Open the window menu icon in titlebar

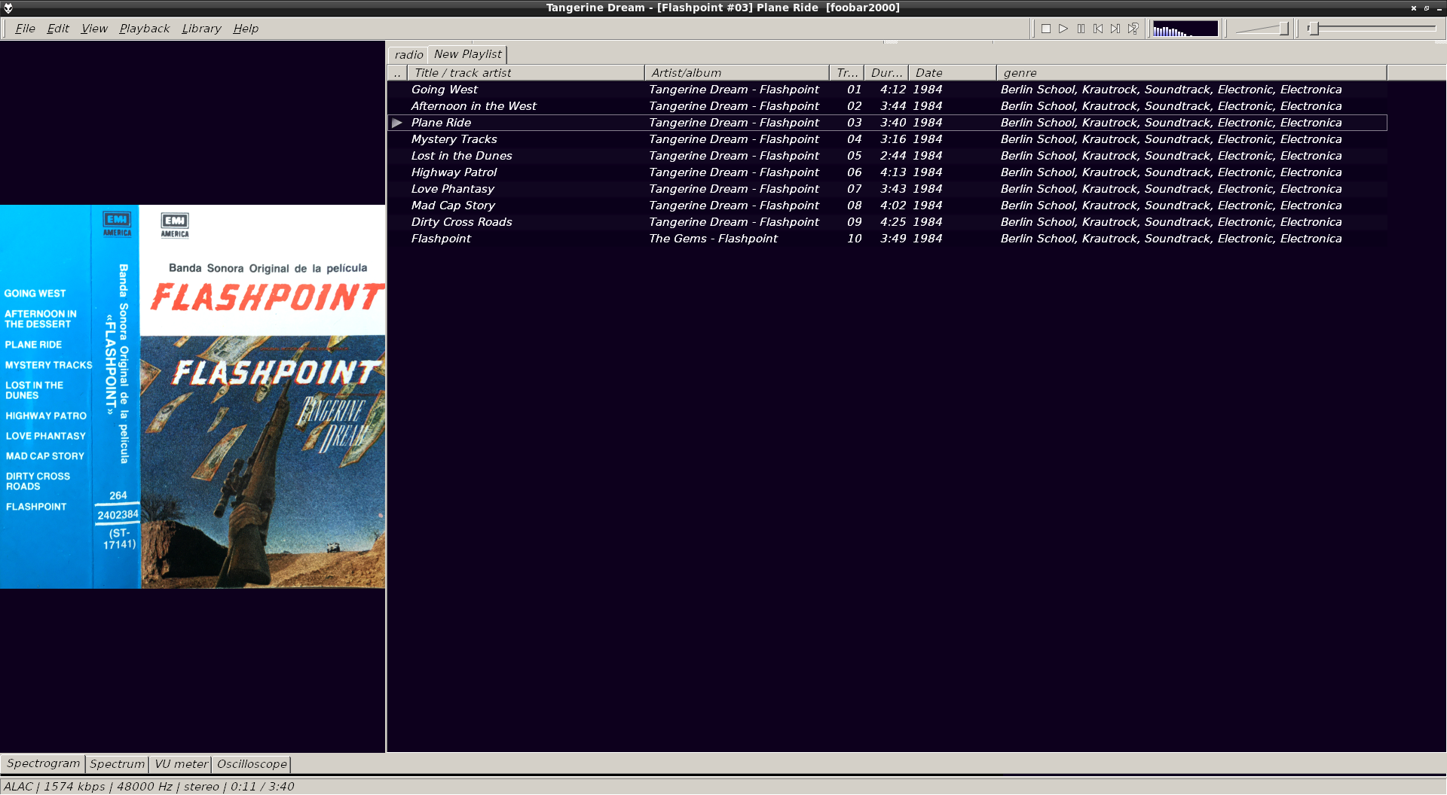pyautogui.click(x=8, y=8)
